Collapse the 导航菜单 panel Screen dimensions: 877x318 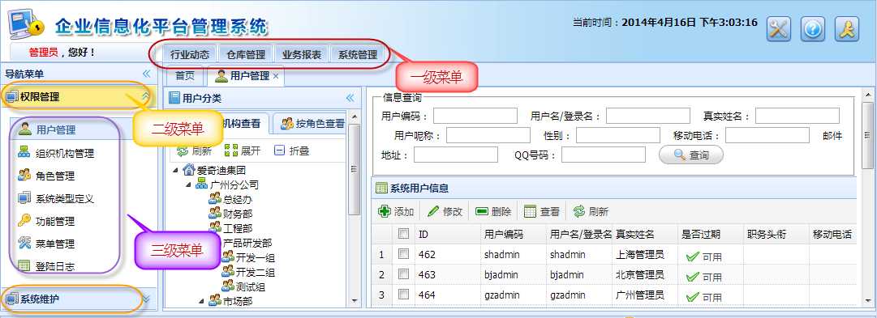[147, 74]
